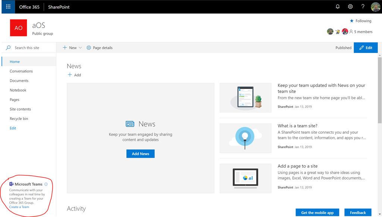Click the News newspaper icon in center
This screenshot has width=382, height=217.
click(x=130, y=124)
